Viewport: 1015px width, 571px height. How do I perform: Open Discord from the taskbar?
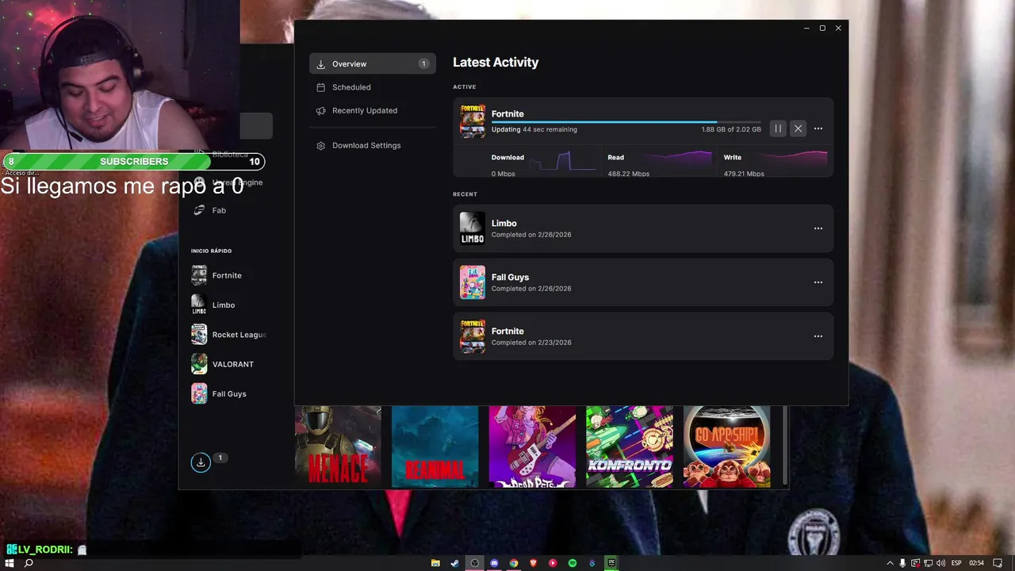point(494,563)
